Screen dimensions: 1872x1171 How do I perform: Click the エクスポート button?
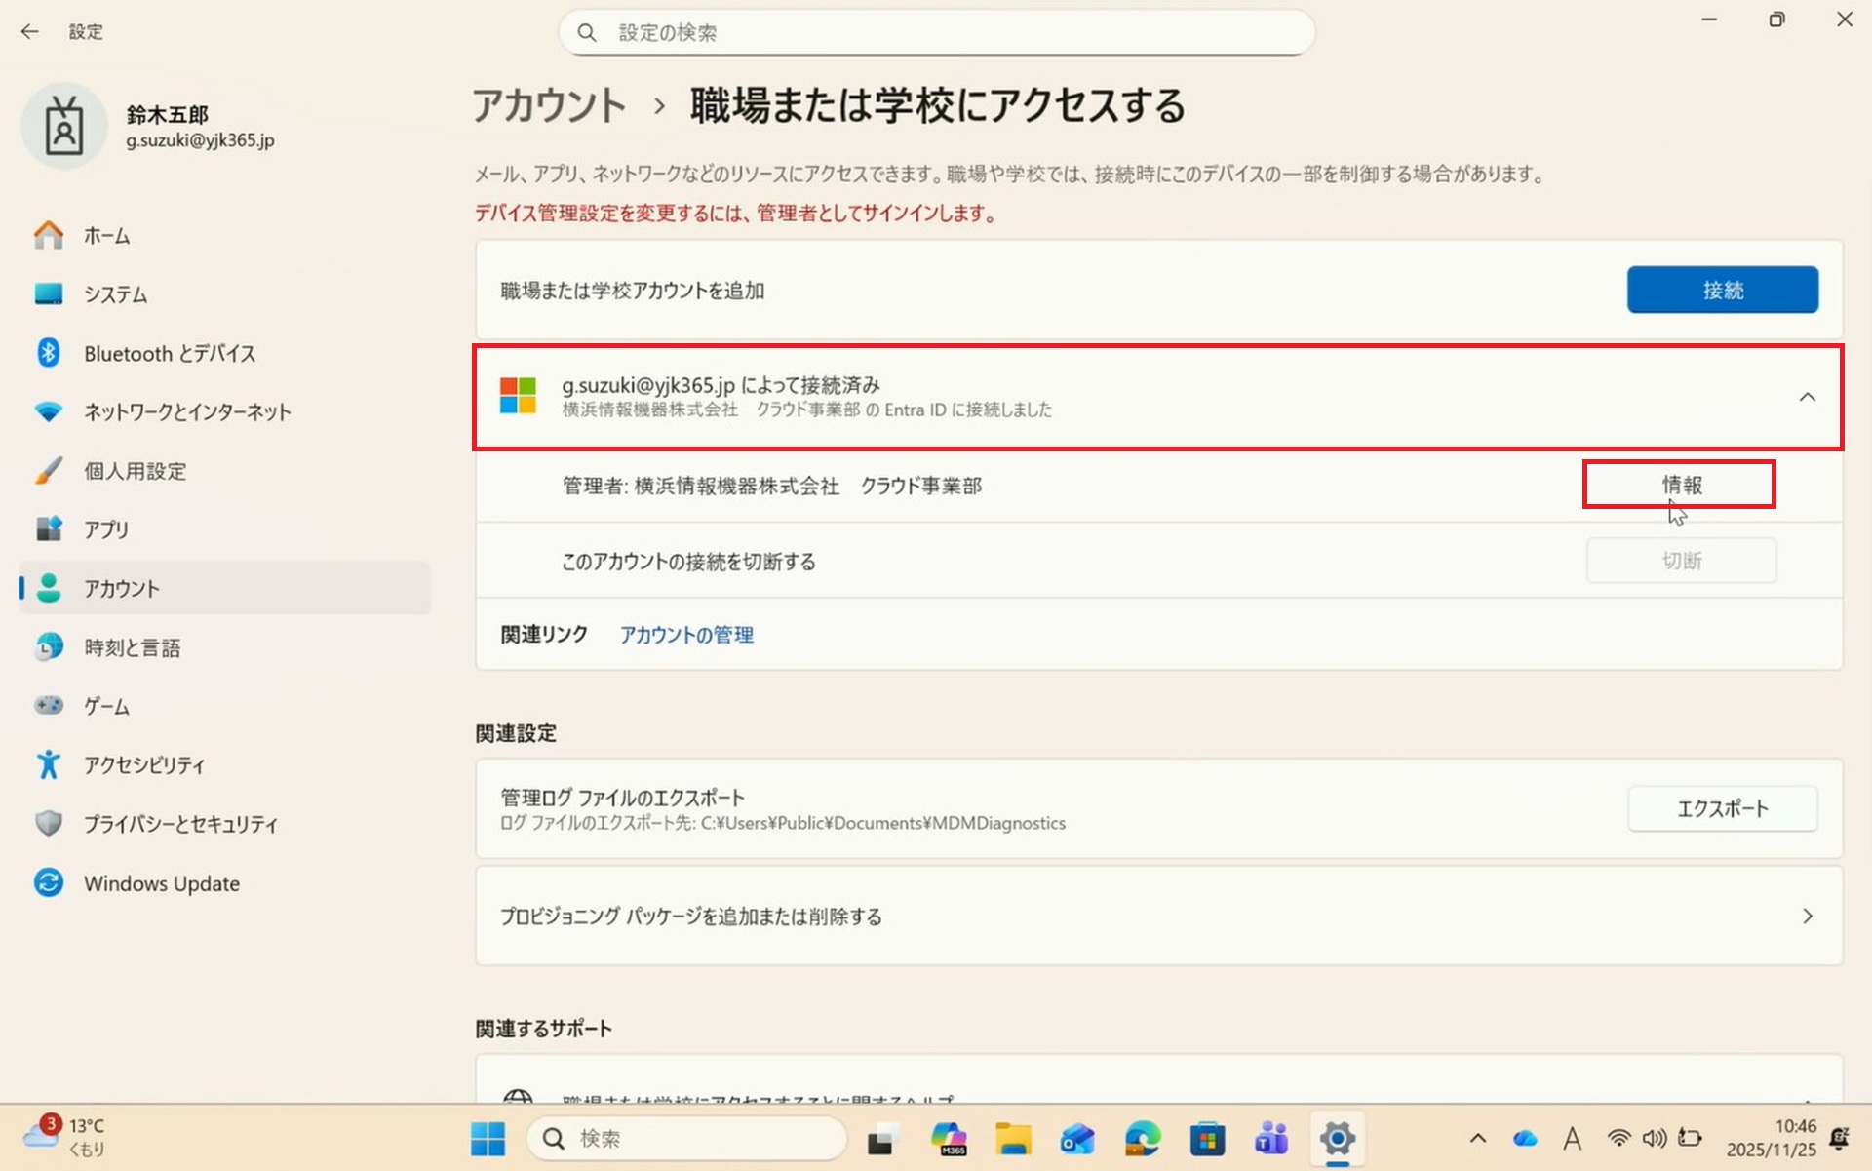point(1722,808)
